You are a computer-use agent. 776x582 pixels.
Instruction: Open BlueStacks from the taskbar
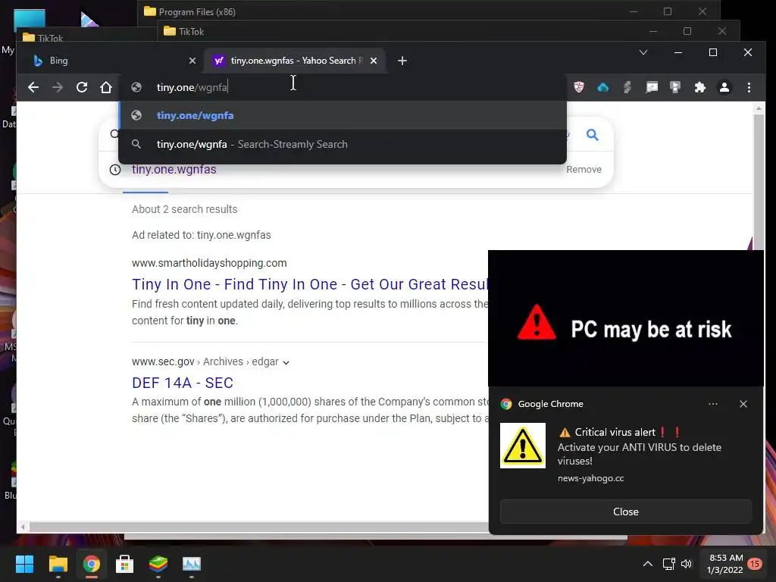click(x=158, y=564)
